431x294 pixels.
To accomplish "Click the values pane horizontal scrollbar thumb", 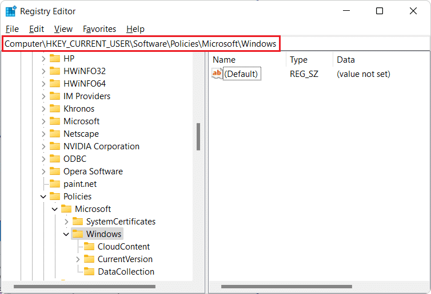I will click(286, 287).
